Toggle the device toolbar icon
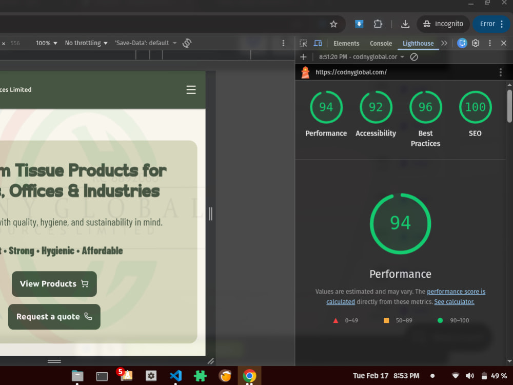 [x=318, y=43]
